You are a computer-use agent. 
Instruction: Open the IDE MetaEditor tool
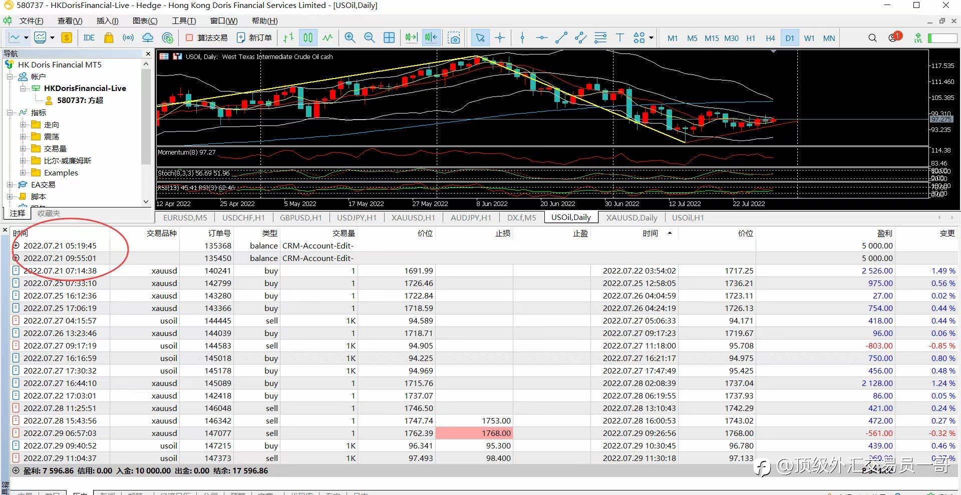89,37
